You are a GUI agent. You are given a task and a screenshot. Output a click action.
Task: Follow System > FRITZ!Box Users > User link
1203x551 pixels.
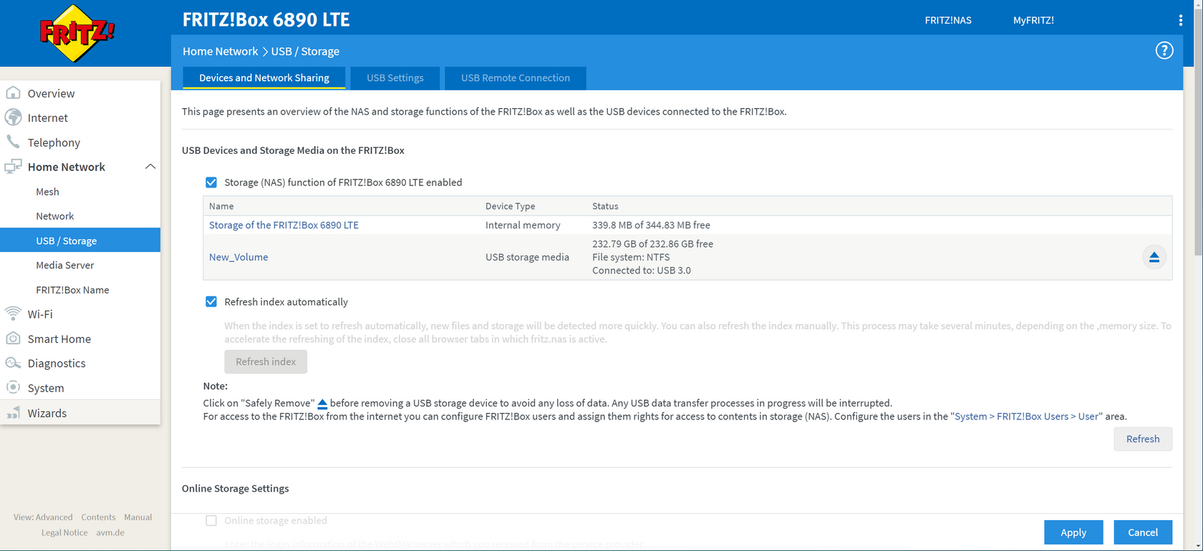(1027, 416)
